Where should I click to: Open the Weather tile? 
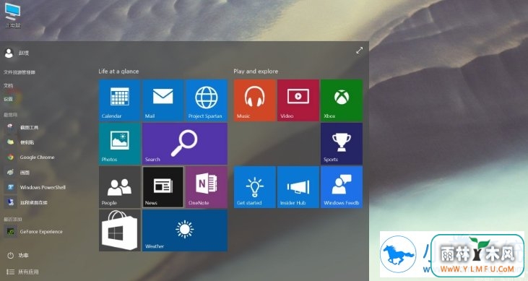coord(185,230)
